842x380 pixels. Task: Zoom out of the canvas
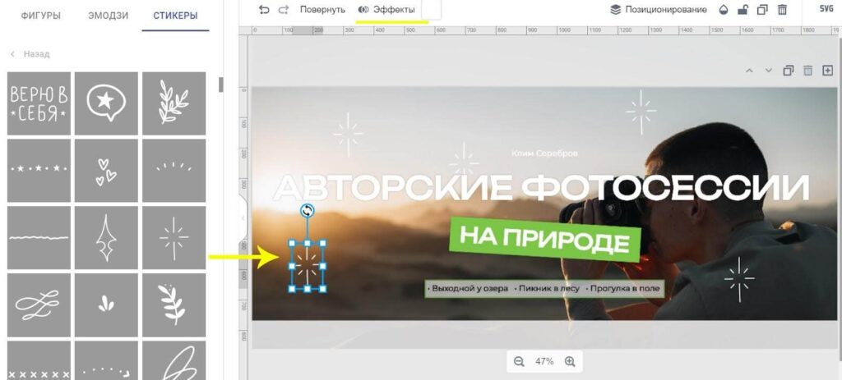(x=519, y=362)
